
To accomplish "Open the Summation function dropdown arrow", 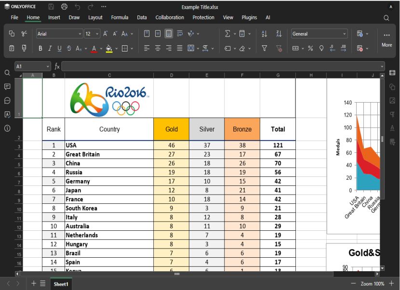I will (x=234, y=34).
